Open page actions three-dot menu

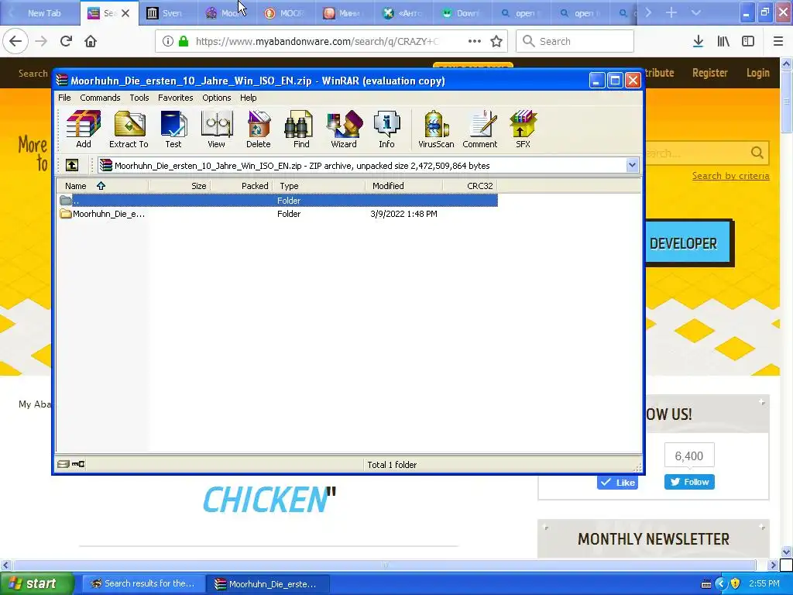pos(475,41)
